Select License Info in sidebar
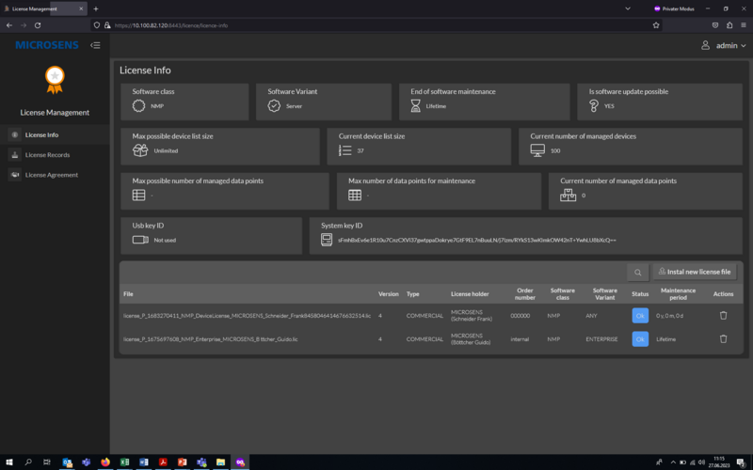753x470 pixels. pyautogui.click(x=41, y=134)
